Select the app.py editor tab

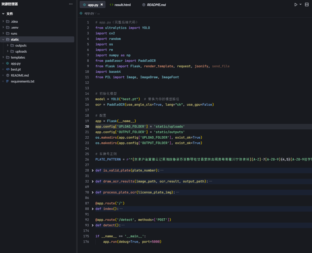pos(92,5)
